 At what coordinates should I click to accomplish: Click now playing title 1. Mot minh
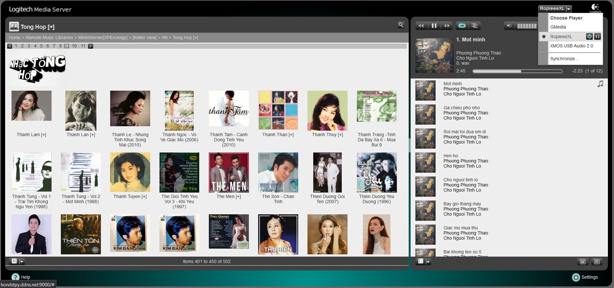[x=471, y=40]
